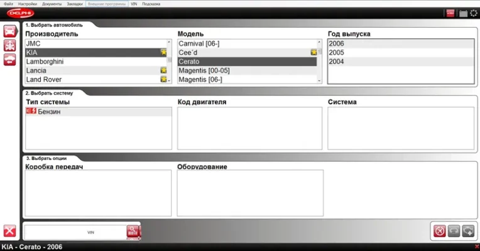Click manufacturer list scroll up arrow
Image resolution: width=480 pixels, height=251 pixels.
point(169,41)
